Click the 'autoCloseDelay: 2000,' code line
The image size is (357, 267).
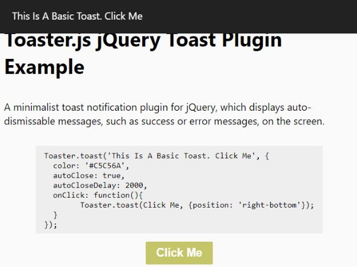point(100,186)
